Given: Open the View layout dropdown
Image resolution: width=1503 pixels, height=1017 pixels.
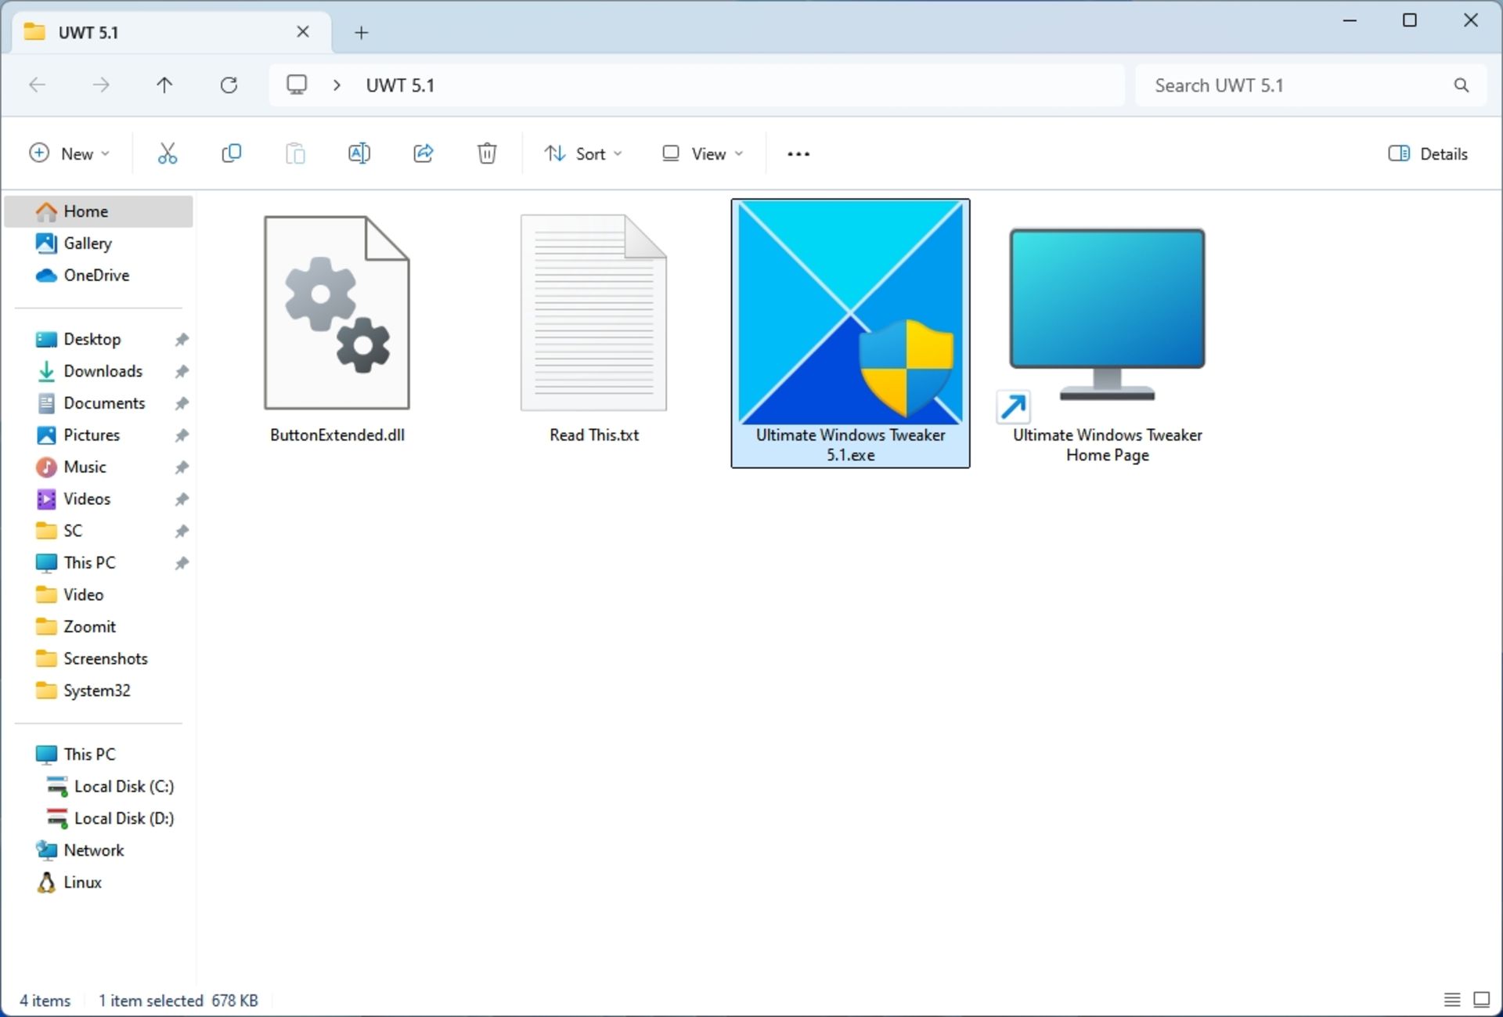Looking at the screenshot, I should pos(702,153).
